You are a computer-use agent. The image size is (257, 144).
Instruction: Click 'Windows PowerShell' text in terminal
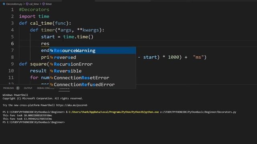coord(15,95)
